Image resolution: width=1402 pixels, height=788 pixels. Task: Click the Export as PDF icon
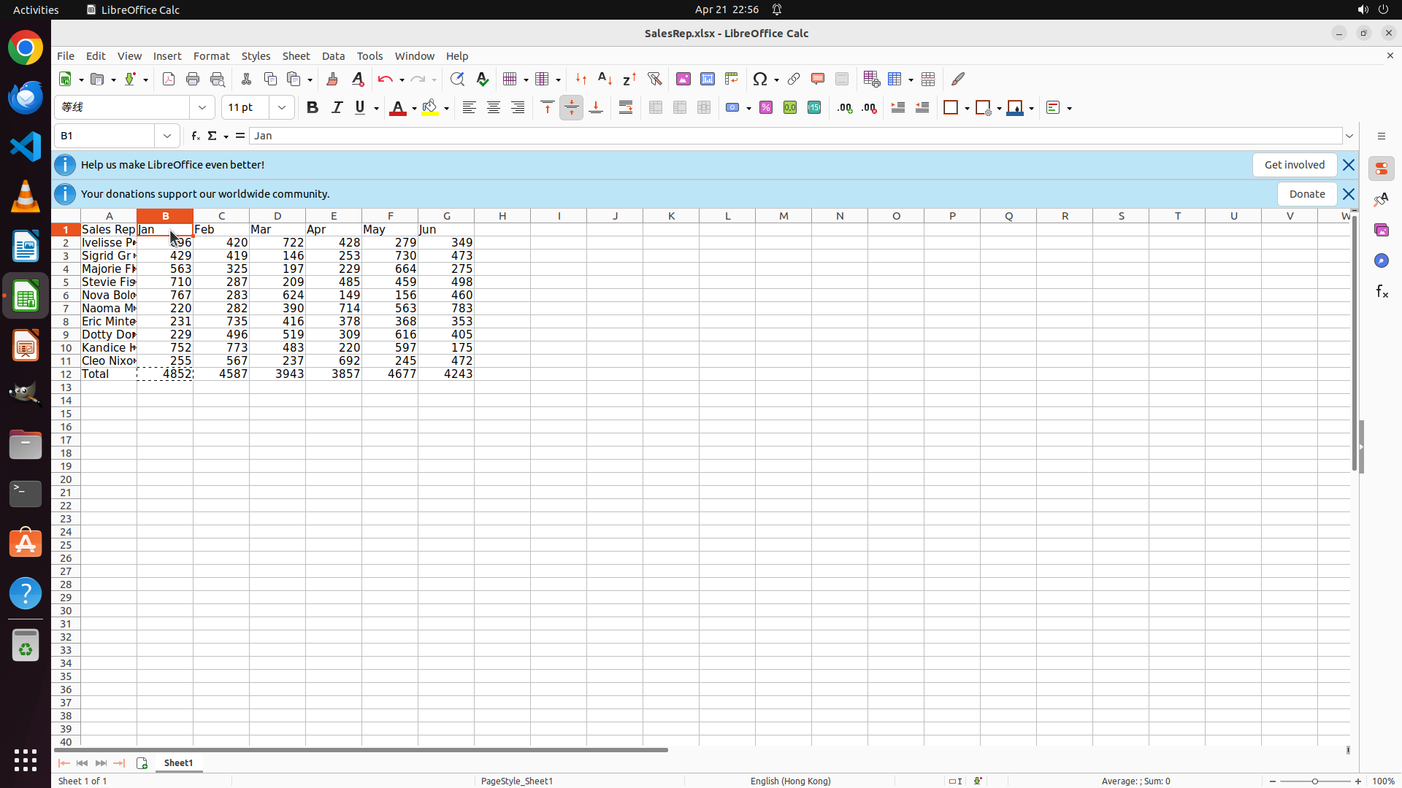click(x=169, y=79)
